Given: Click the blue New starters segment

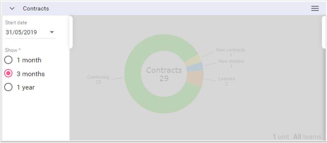Looking at the screenshot, I should tap(199, 67).
